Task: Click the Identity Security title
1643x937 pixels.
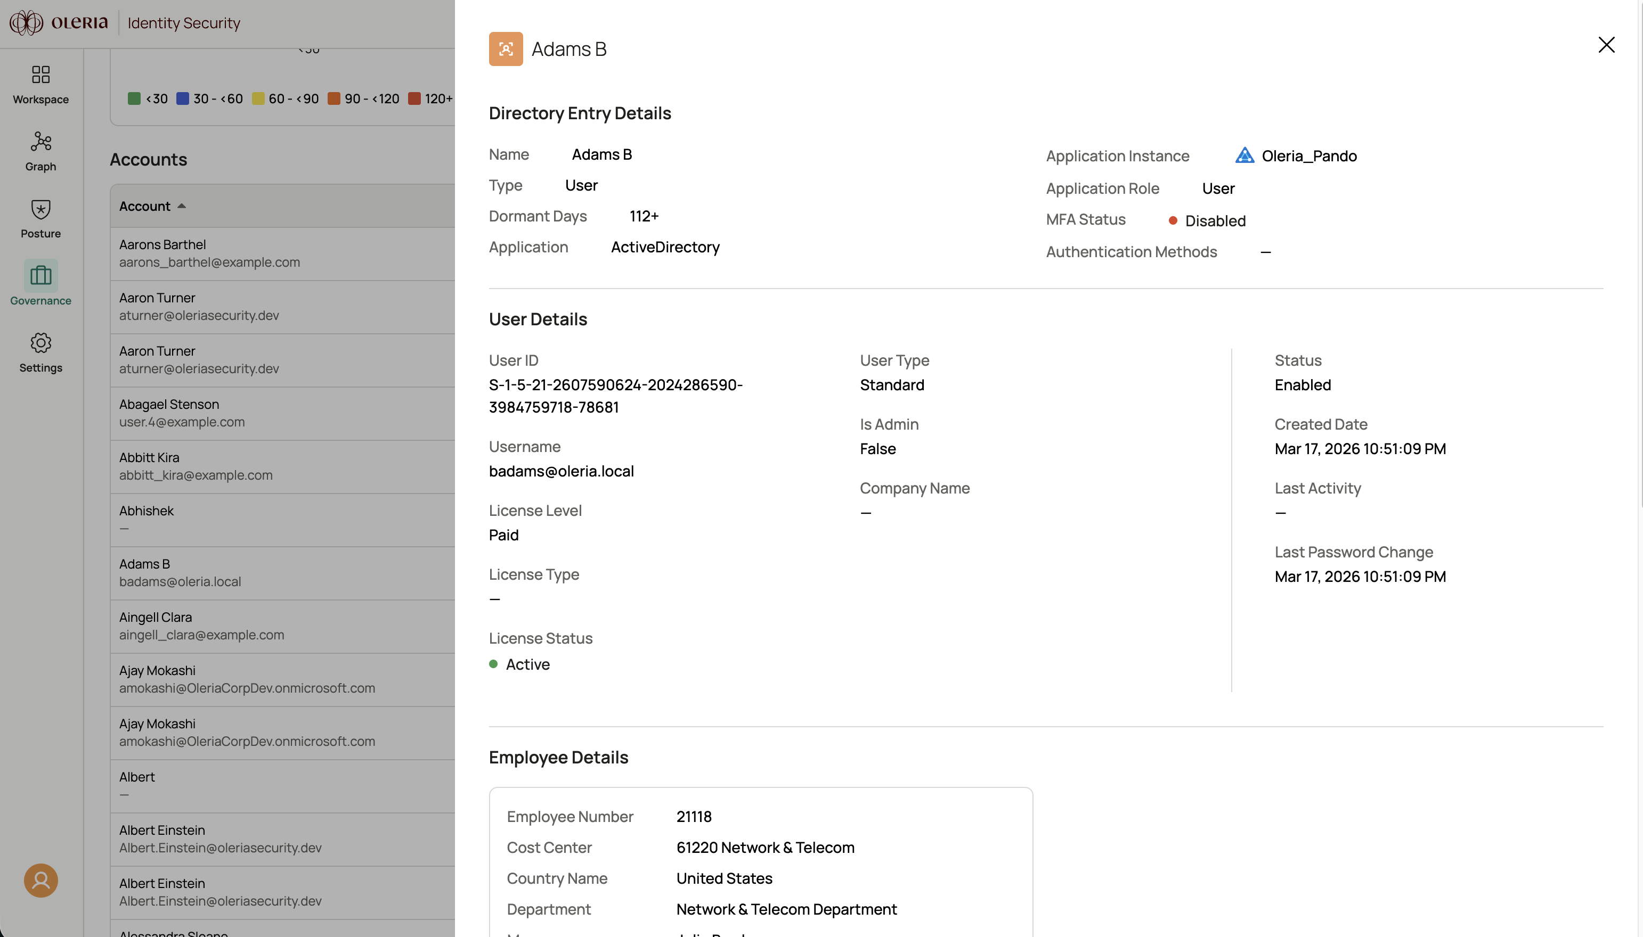Action: coord(183,23)
